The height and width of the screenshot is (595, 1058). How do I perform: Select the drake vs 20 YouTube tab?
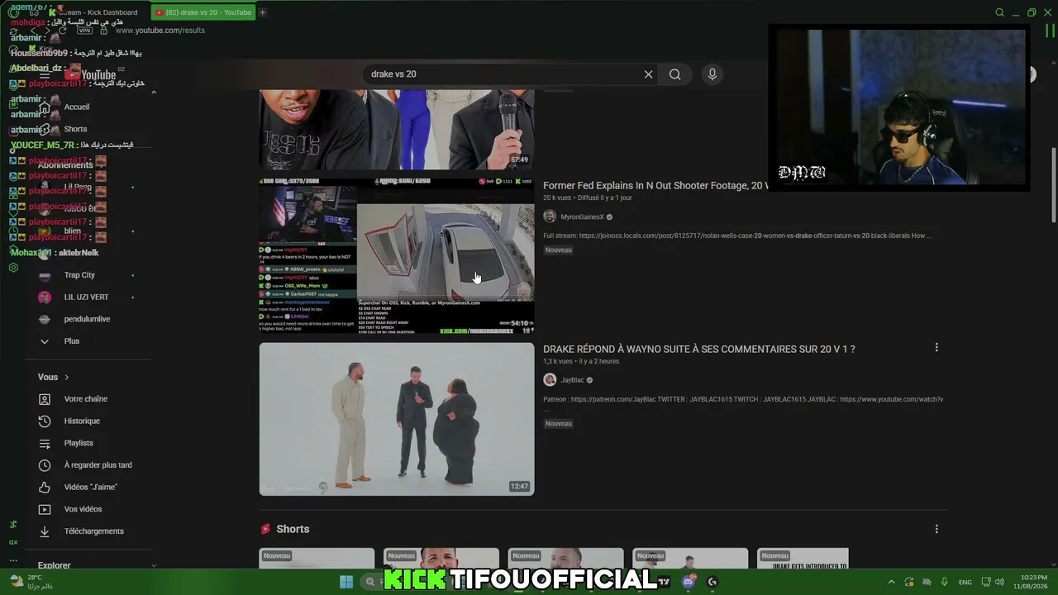pyautogui.click(x=203, y=12)
